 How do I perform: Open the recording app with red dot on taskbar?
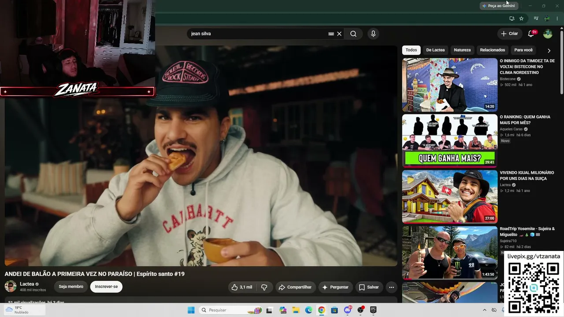(360, 310)
